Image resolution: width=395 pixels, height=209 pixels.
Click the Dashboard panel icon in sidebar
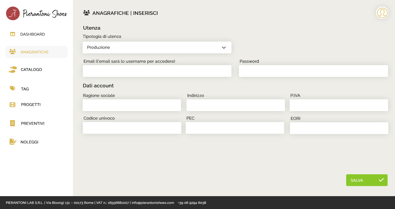pyautogui.click(x=12, y=34)
